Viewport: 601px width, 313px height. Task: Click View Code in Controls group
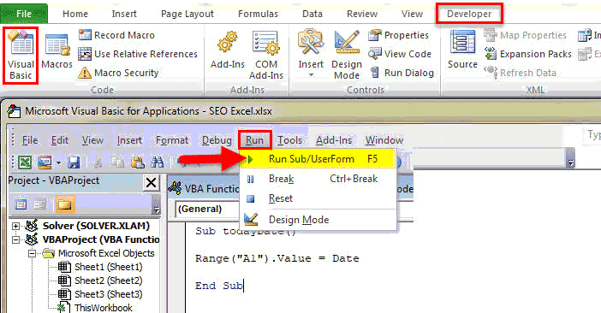click(x=400, y=54)
